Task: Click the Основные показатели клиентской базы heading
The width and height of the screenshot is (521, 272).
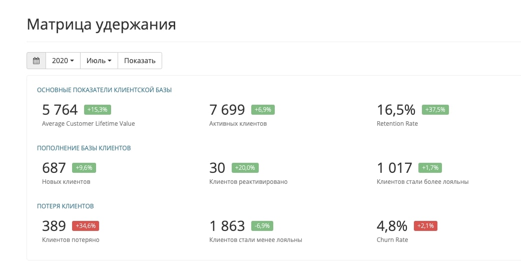Action: coord(104,90)
